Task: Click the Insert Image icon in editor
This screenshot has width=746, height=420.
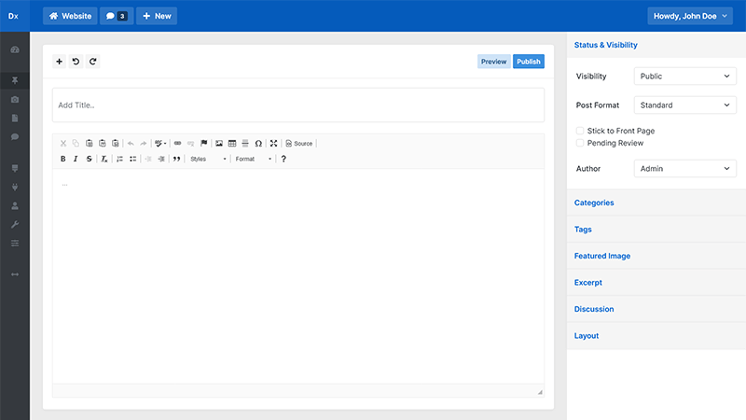Action: click(219, 144)
